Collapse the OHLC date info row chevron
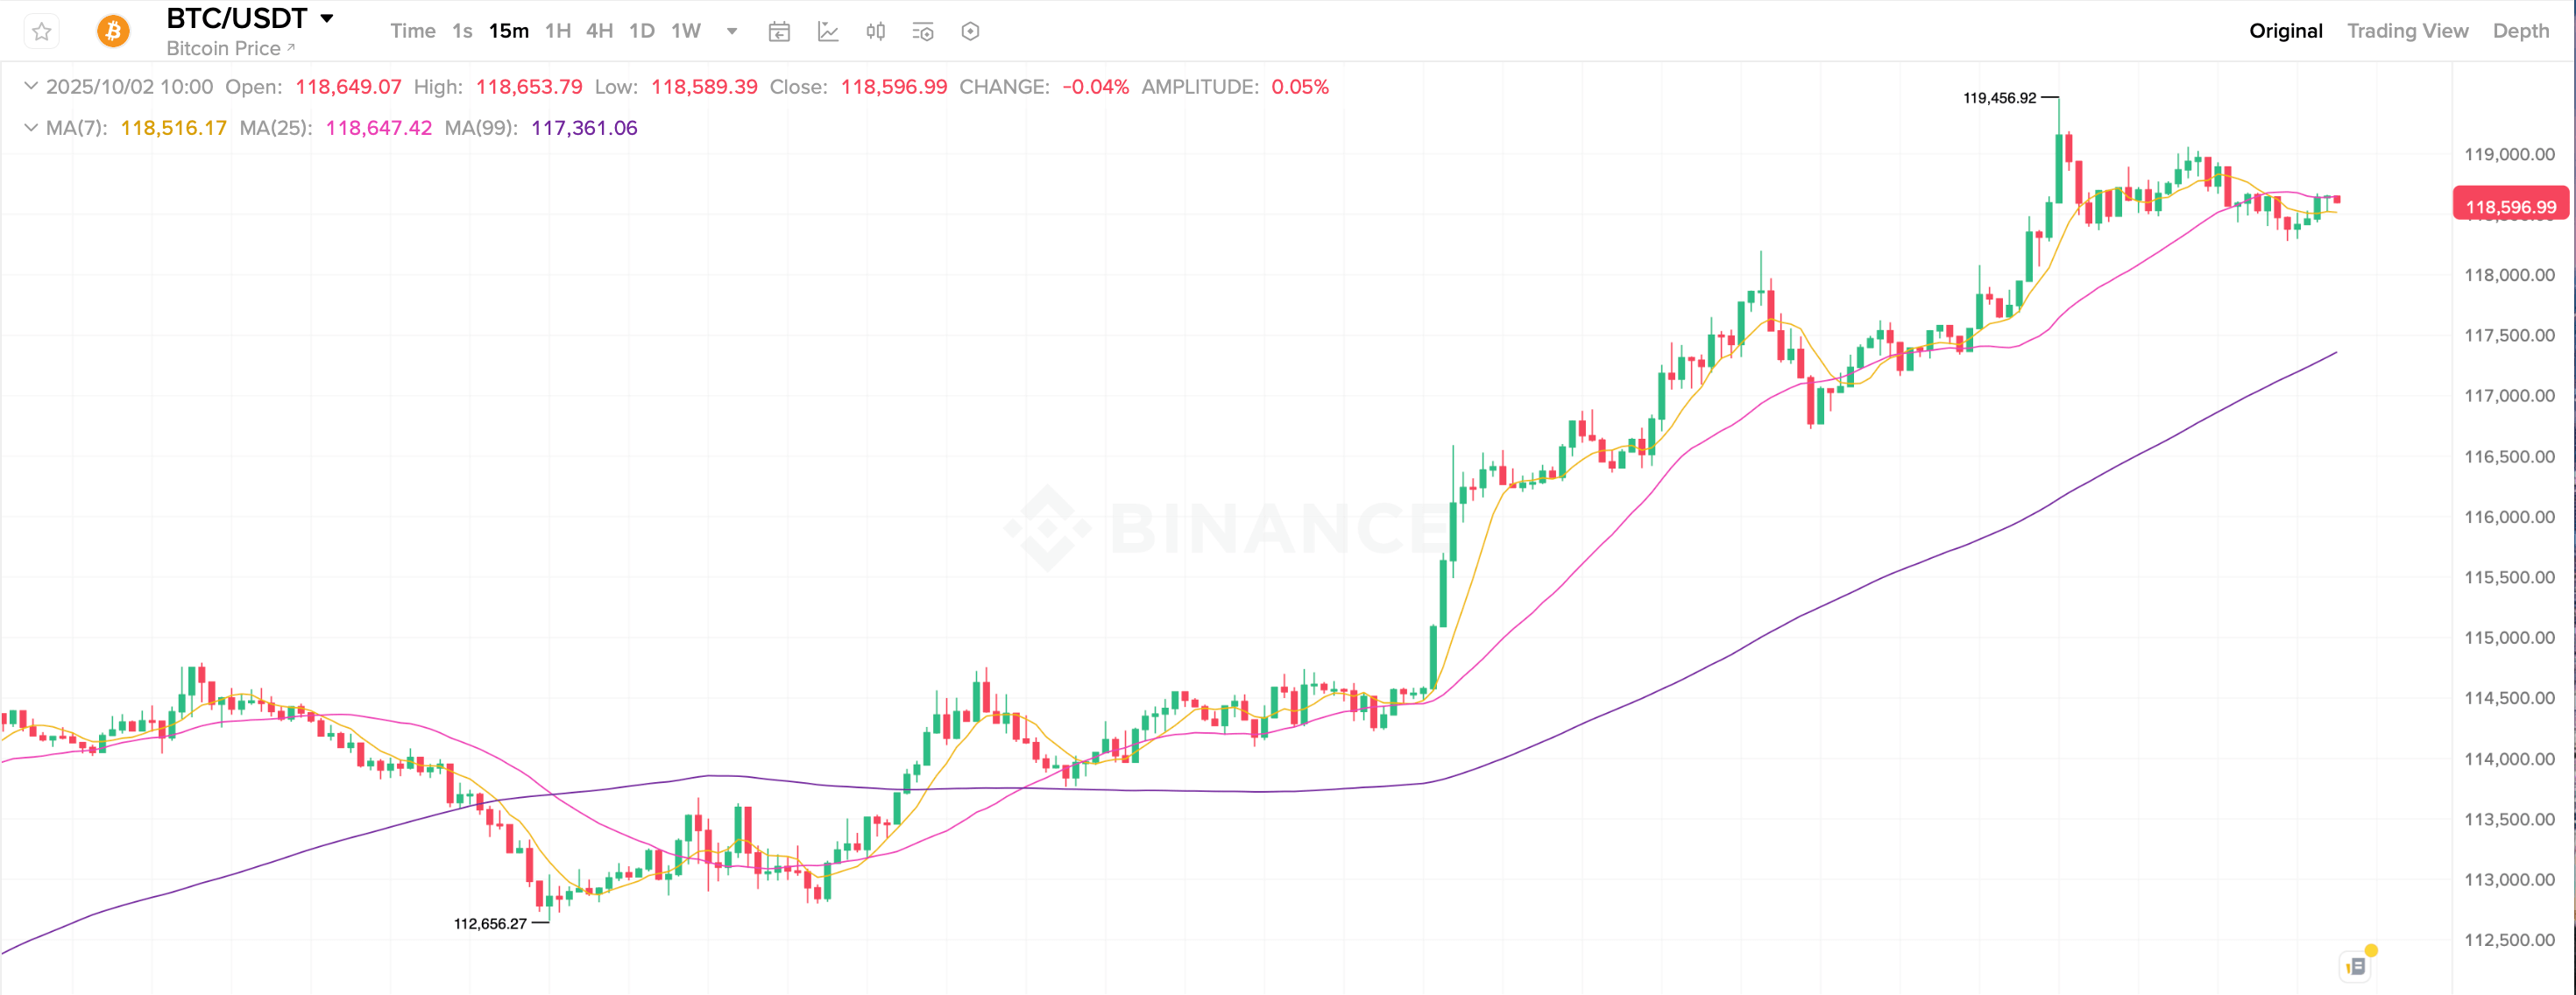 (x=31, y=86)
